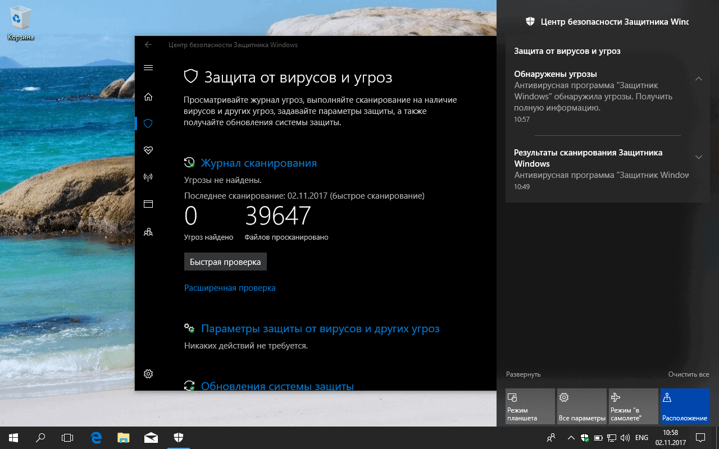The width and height of the screenshot is (719, 449).
Task: Click the Home icon in Defender sidebar
Action: tap(148, 97)
